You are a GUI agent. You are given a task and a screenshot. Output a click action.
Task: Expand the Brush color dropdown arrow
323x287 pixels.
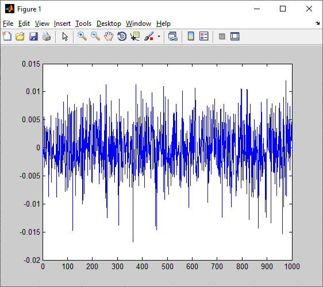(x=159, y=36)
